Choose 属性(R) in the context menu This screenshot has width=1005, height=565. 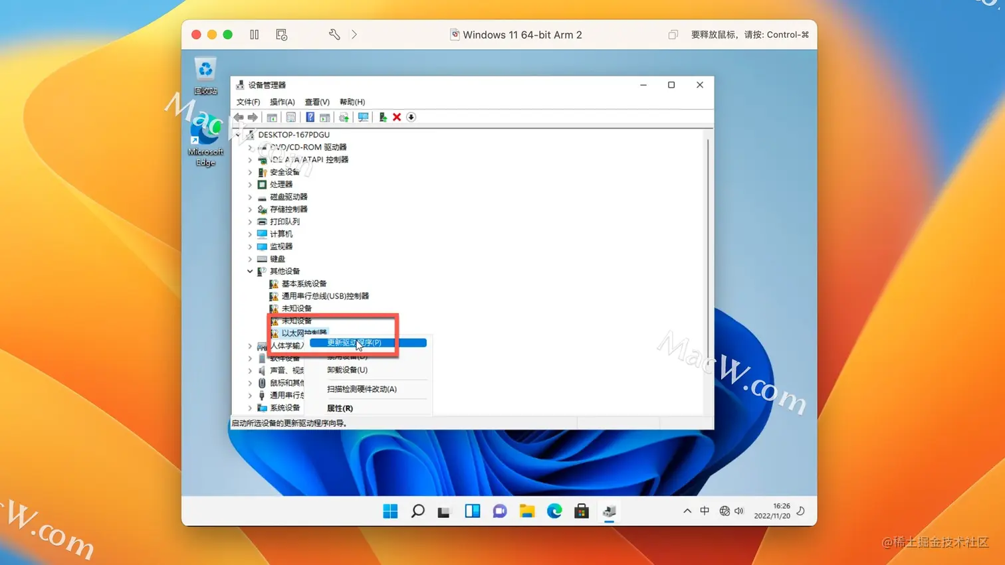pyautogui.click(x=340, y=408)
